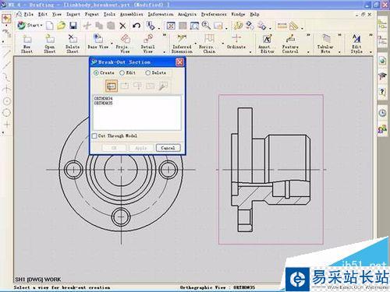Viewport: 390px width, 292px height.
Task: Click the Save floppy disk icon
Action: coord(73,26)
